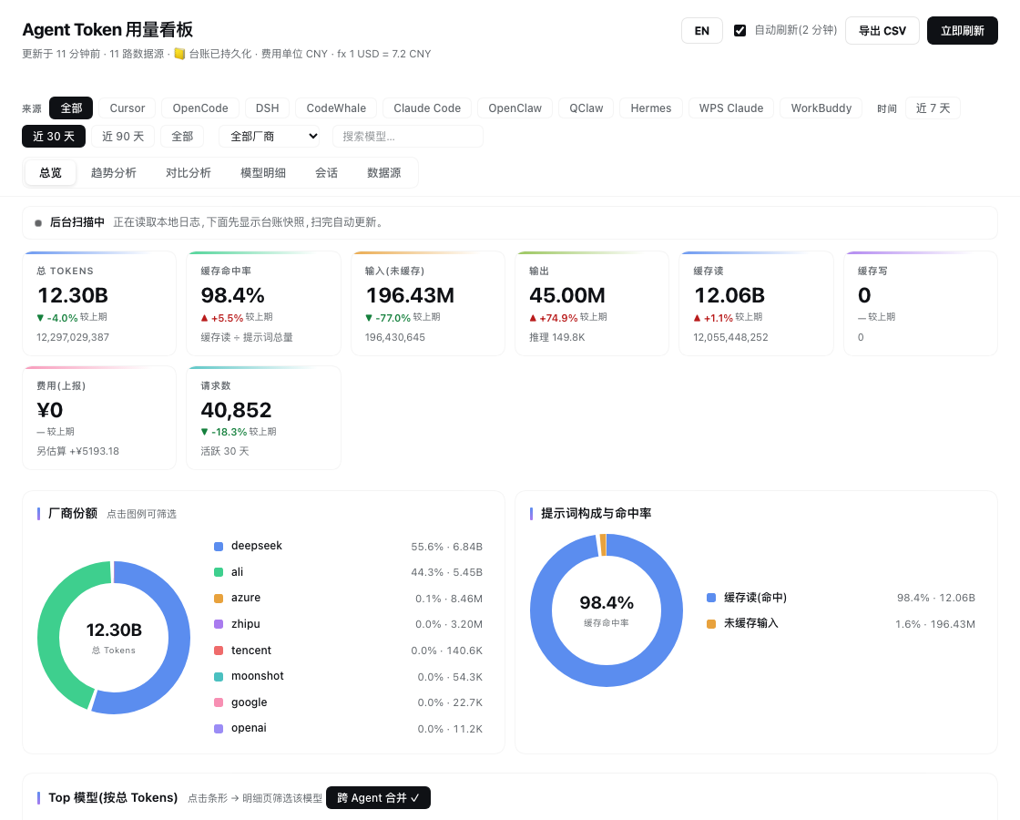Click the 45.00M output value
The width and height of the screenshot is (1020, 820).
pos(567,295)
